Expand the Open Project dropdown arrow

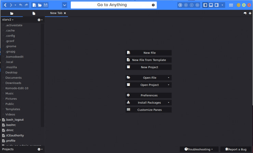pos(169,85)
